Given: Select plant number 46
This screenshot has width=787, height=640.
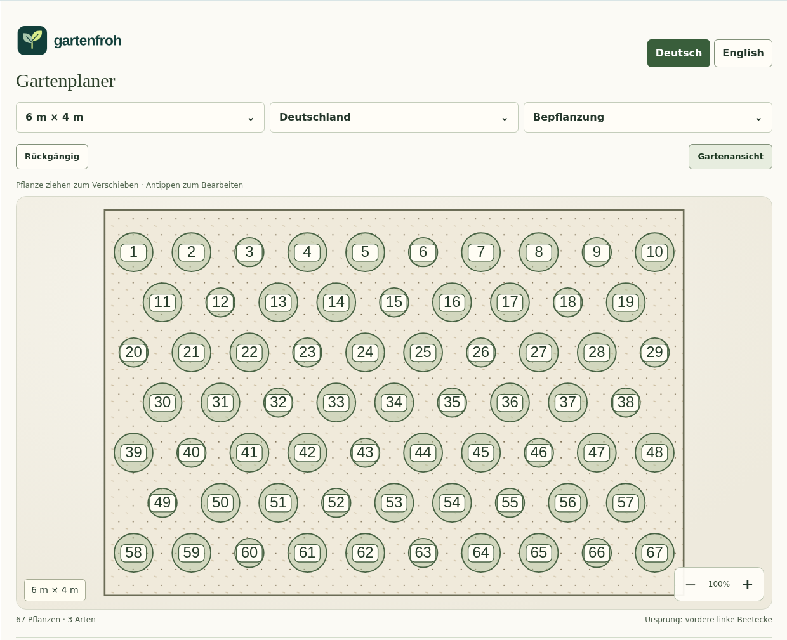Looking at the screenshot, I should 539,452.
